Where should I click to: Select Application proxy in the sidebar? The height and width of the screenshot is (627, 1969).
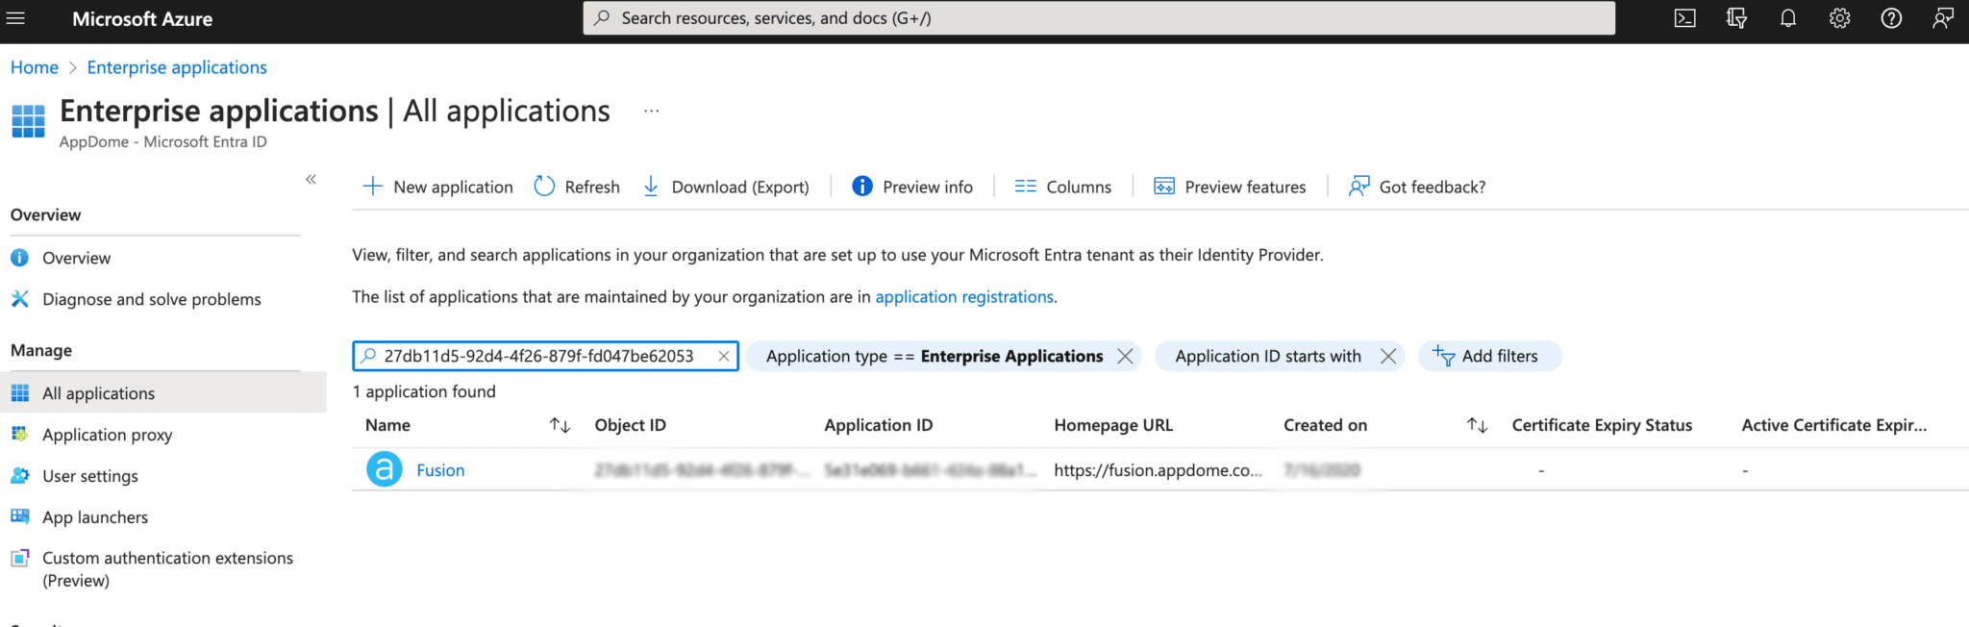pos(107,435)
